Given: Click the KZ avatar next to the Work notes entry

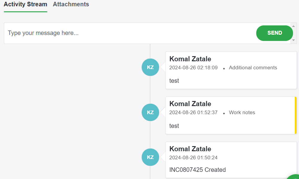Looking at the screenshot, I should tap(150, 112).
